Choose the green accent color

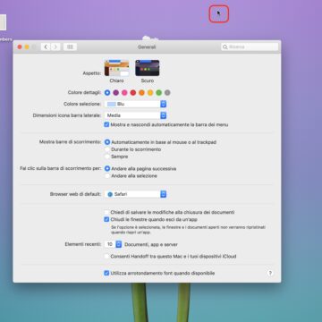pos(159,93)
